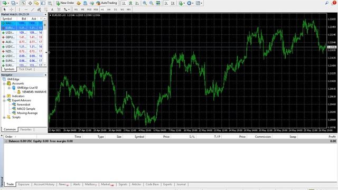Switch to the M15 timeframe
The width and height of the screenshot is (338, 190).
tap(89, 9)
